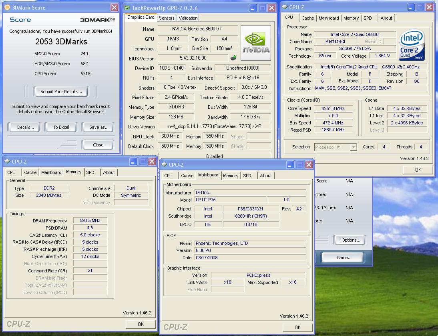Click the Driver Version field in GPU-Z
Screen dimensions: 438x336
tap(214, 126)
